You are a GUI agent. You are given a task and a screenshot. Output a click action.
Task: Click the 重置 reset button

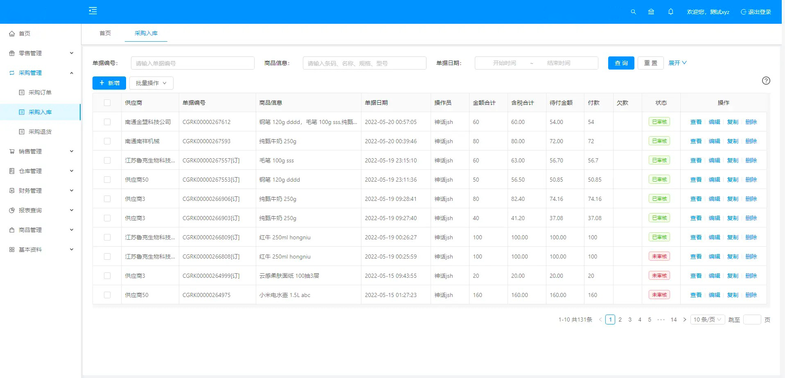pyautogui.click(x=651, y=63)
